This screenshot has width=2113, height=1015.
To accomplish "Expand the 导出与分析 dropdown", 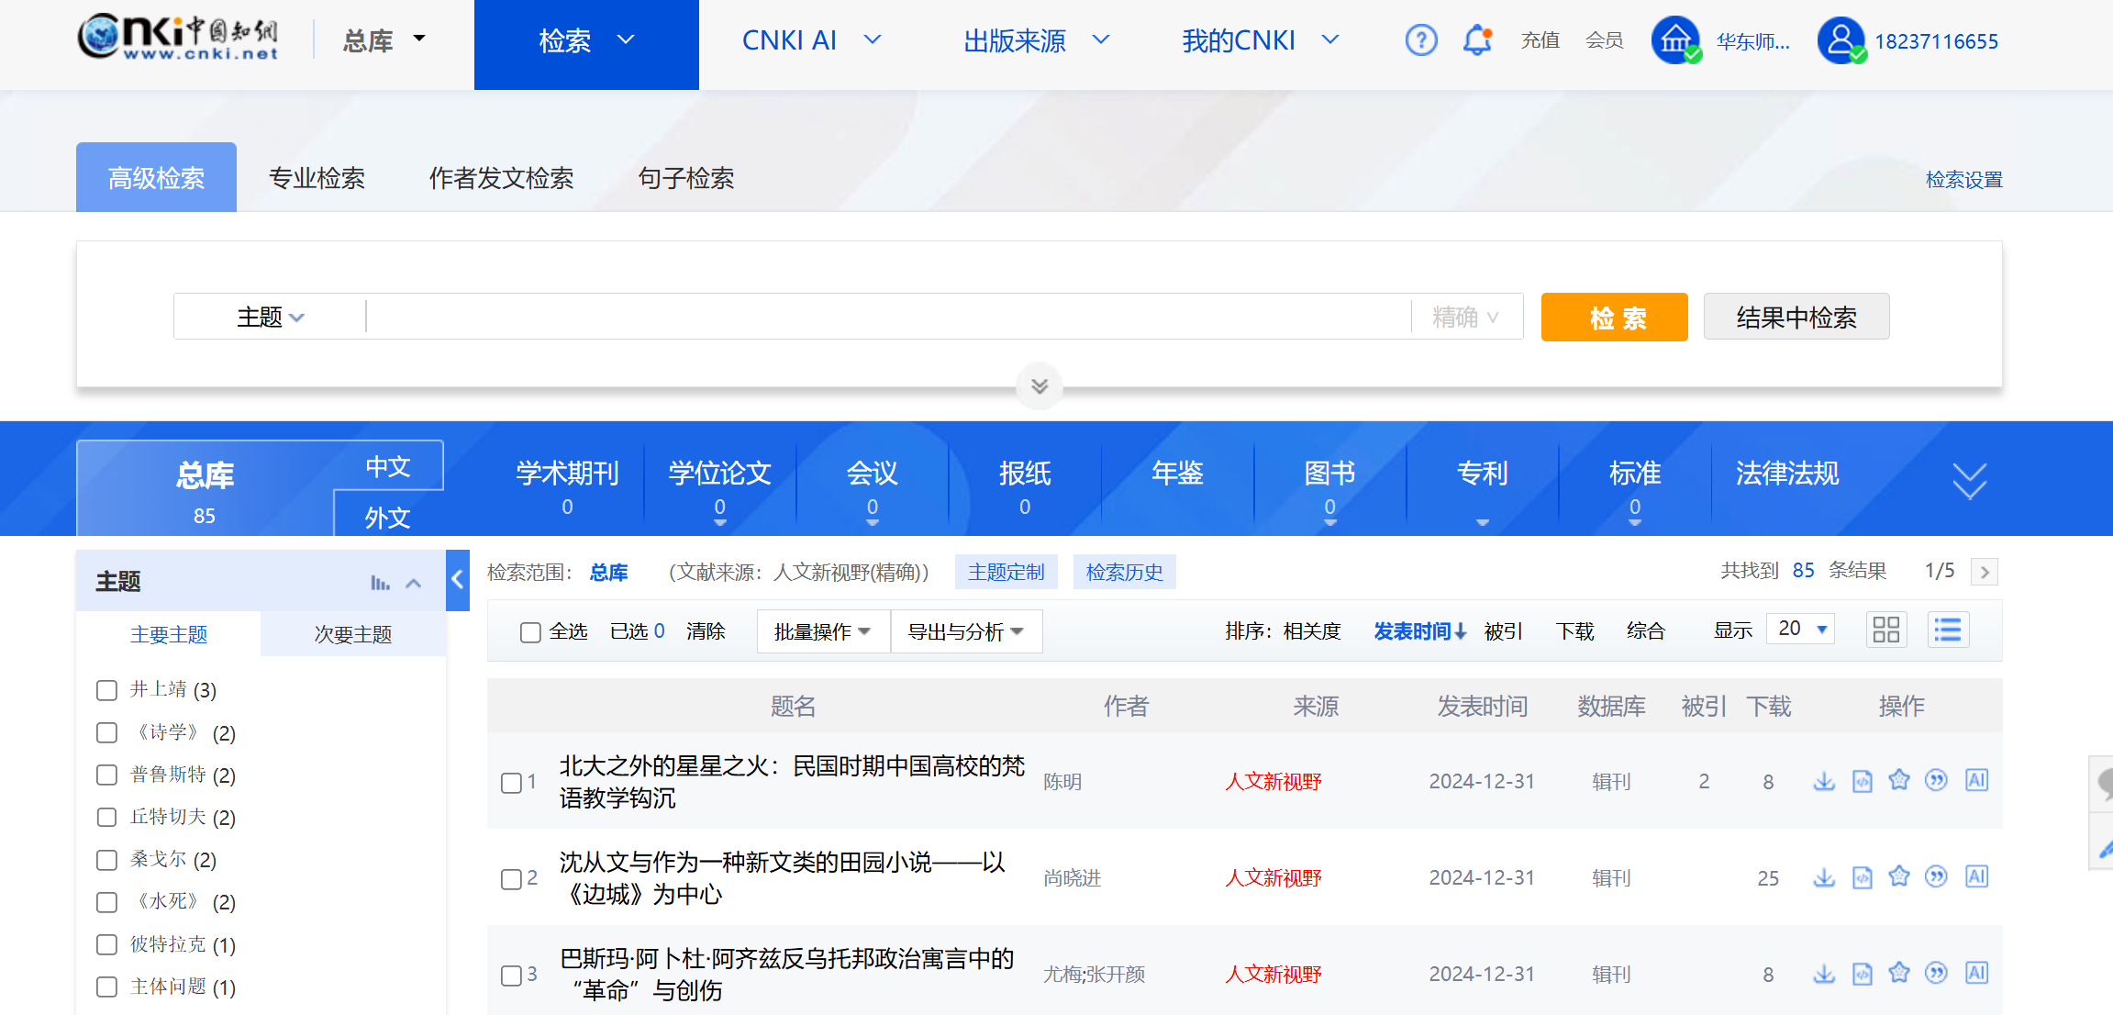I will tap(965, 631).
